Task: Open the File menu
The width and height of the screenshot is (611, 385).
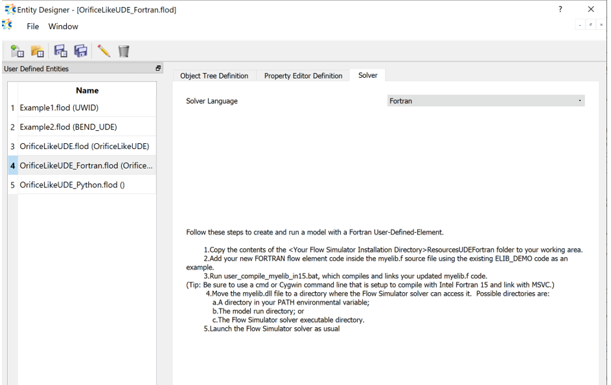Action: [x=32, y=27]
